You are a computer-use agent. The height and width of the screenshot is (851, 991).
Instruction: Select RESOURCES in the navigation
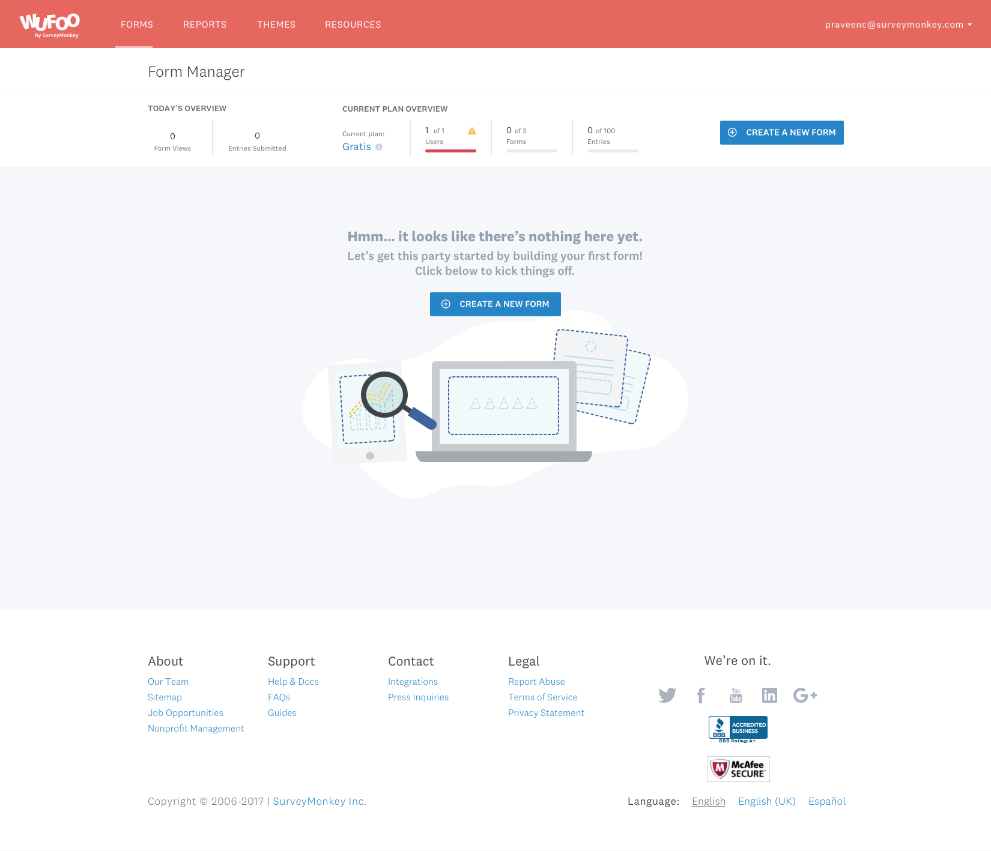coord(353,25)
